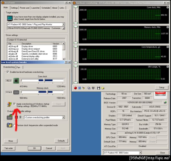The image size is (171, 161).
Task: Click the Cancel button
Action: pyautogui.click(x=49, y=148)
